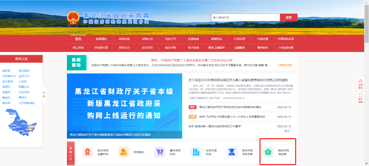The image size is (369, 166).
Task: Click the search query input field
Action: click(245, 17)
